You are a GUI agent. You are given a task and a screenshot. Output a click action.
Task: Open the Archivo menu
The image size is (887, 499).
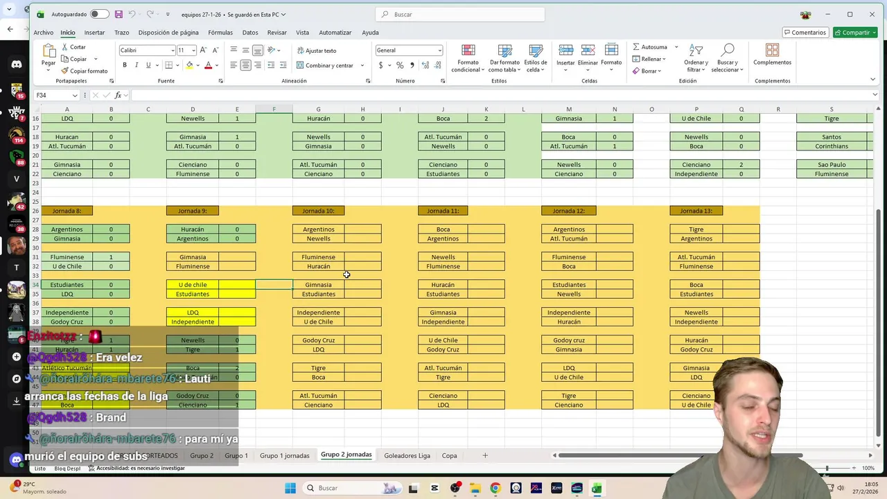pos(43,33)
